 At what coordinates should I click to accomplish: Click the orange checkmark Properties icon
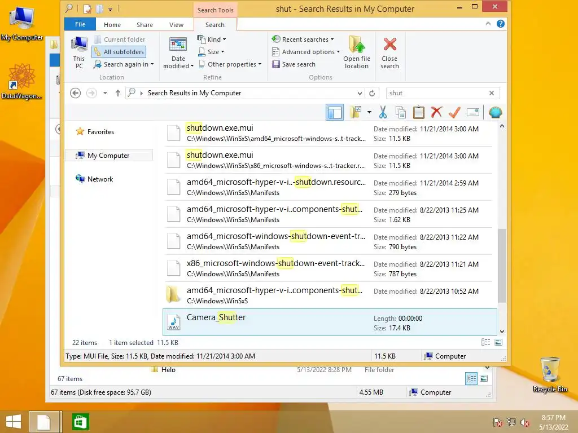pyautogui.click(x=454, y=113)
